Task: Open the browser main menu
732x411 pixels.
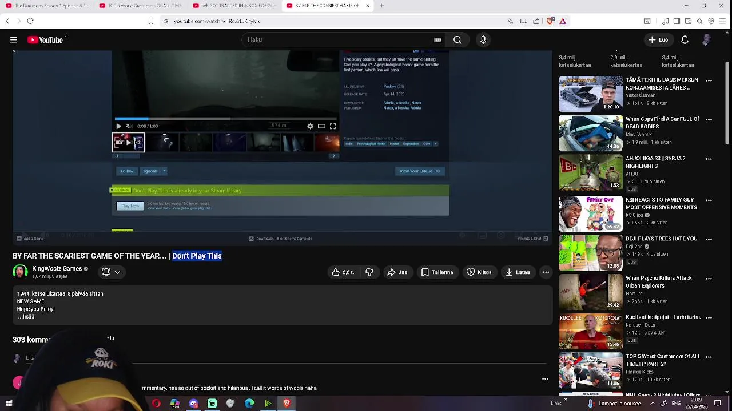Action: click(x=723, y=21)
